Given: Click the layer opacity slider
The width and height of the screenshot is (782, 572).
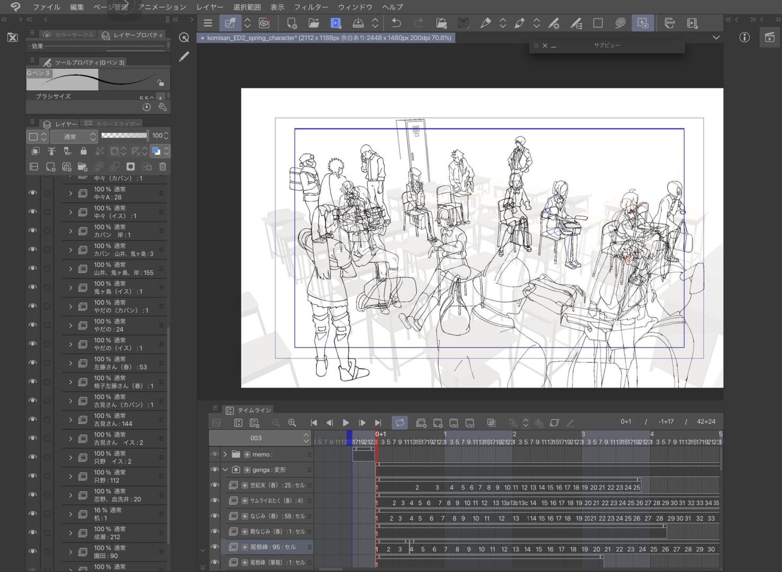Looking at the screenshot, I should pos(125,136).
